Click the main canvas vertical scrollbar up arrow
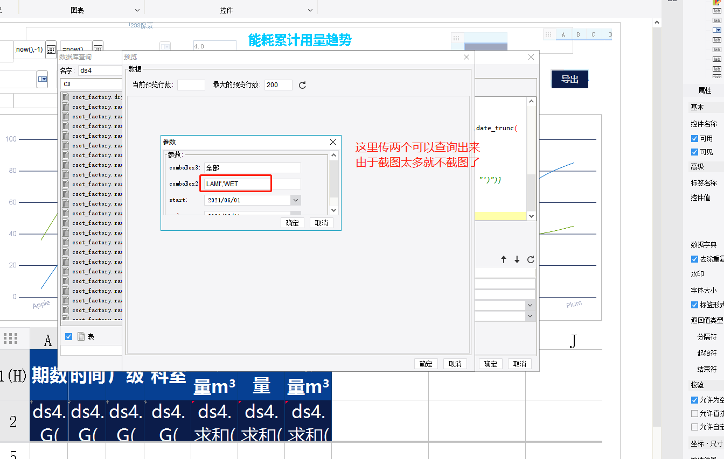 pyautogui.click(x=657, y=23)
